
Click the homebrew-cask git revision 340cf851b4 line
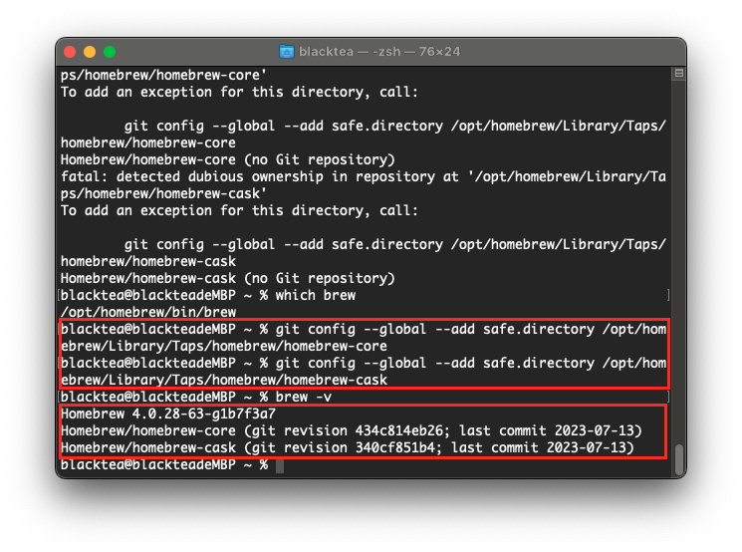click(348, 447)
